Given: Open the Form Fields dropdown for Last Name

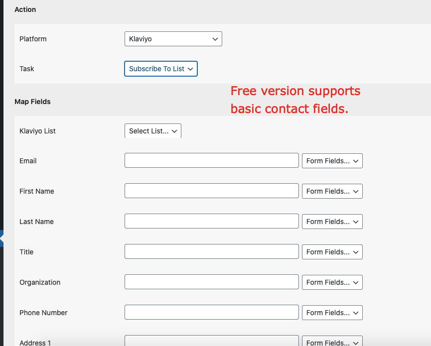Looking at the screenshot, I should pos(332,222).
